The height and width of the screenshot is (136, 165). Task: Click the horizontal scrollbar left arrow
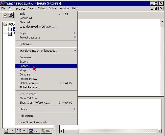pyautogui.click(x=61, y=131)
